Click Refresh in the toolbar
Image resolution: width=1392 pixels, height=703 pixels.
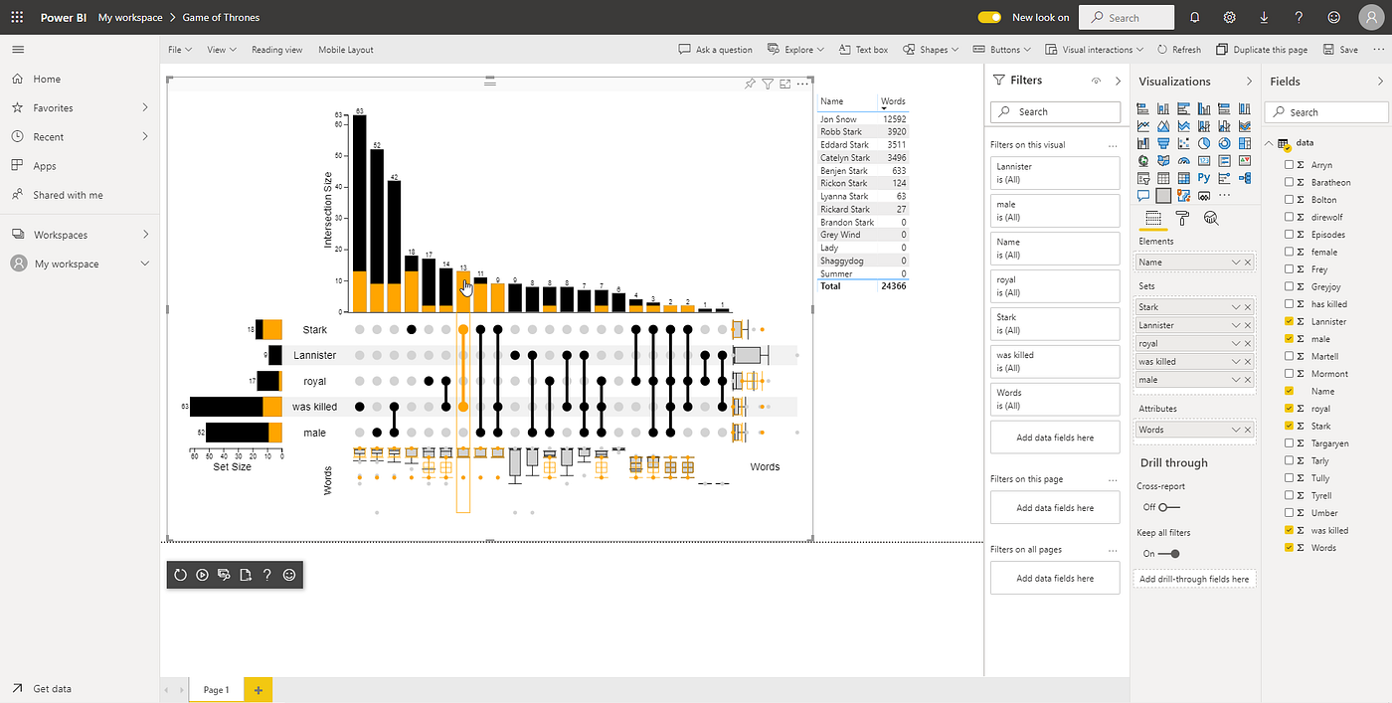point(1180,49)
